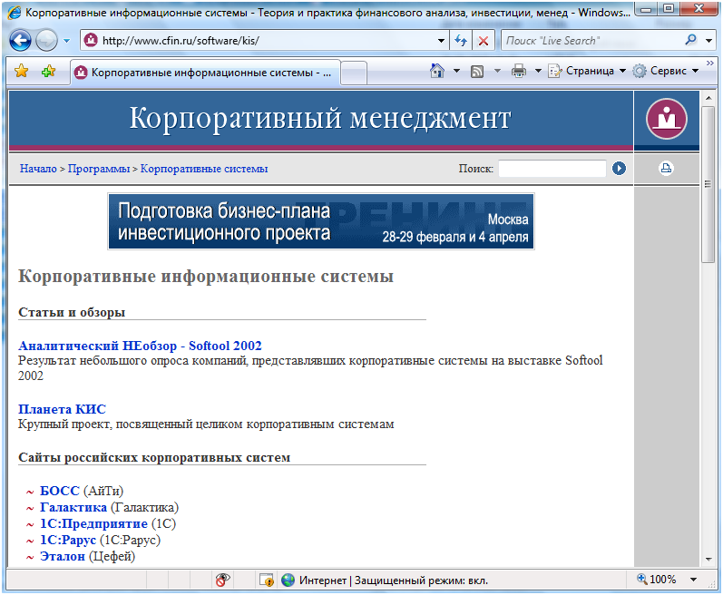
Task: Open the Сервис menu
Action: click(x=666, y=71)
